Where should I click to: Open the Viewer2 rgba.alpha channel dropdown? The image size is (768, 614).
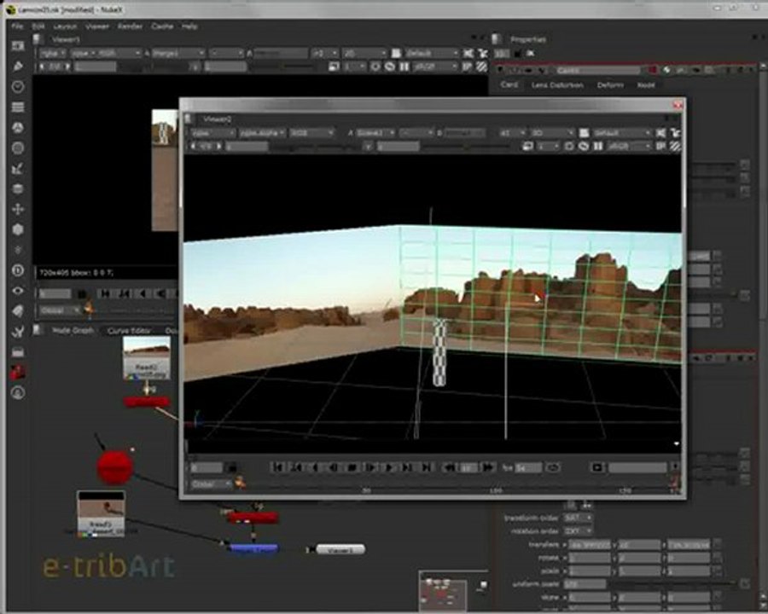[x=263, y=133]
